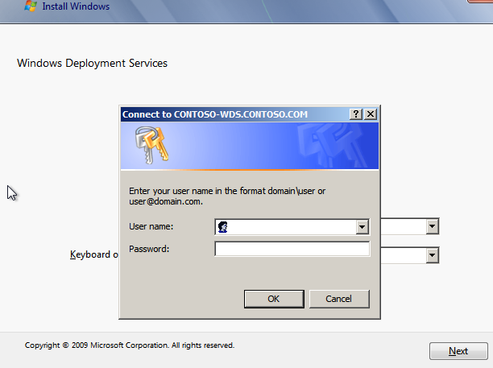Expand the User name dropdown arrow
The width and height of the screenshot is (493, 368).
click(362, 228)
